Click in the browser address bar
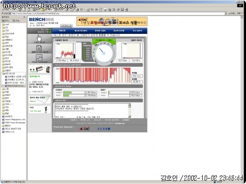 coord(118,14)
